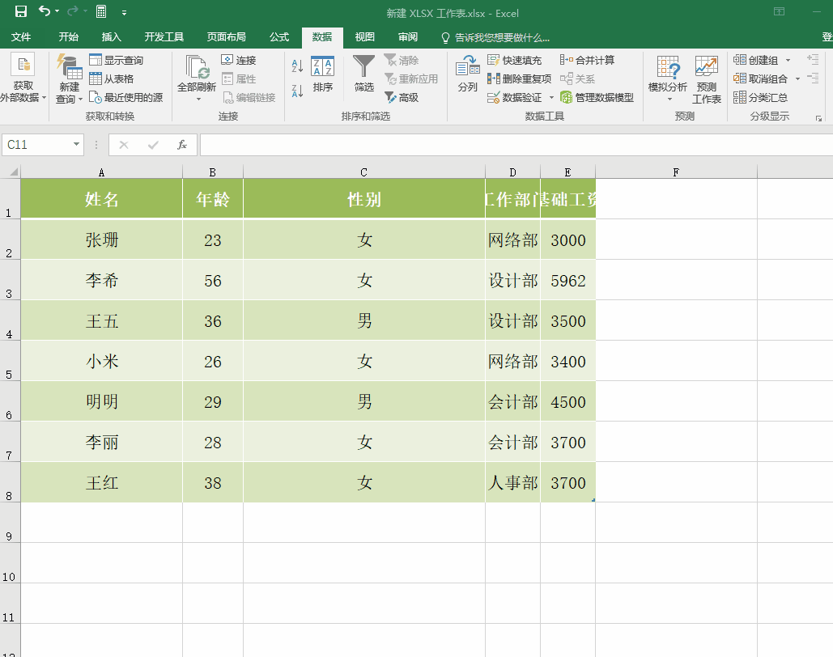The height and width of the screenshot is (657, 833).
Task: Click the cell containing 5962
Action: pos(568,280)
